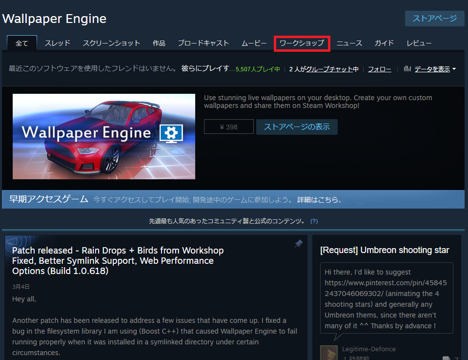Open the Umbreon shooting star request thread
The width and height of the screenshot is (468, 360).
(x=385, y=250)
